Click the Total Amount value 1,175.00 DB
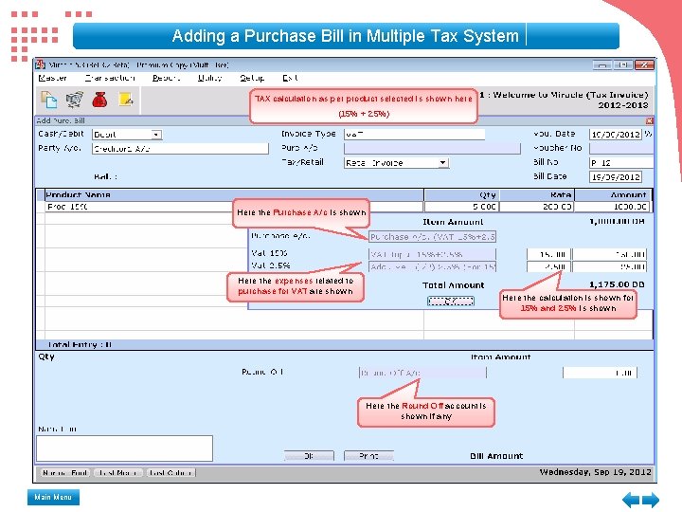The height and width of the screenshot is (512, 682). click(x=617, y=284)
